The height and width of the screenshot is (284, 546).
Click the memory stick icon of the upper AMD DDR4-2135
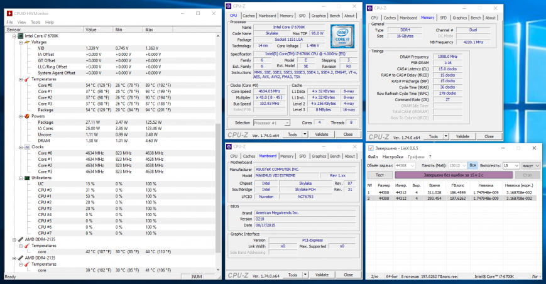coord(21,239)
